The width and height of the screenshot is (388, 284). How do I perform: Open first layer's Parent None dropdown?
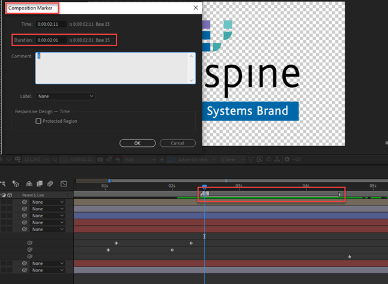coord(48,203)
